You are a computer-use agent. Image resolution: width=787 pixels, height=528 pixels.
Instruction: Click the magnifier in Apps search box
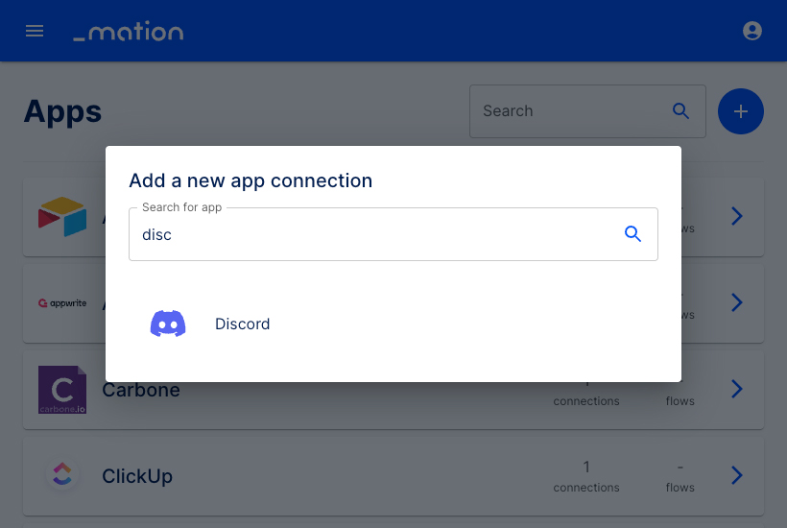pyautogui.click(x=680, y=111)
